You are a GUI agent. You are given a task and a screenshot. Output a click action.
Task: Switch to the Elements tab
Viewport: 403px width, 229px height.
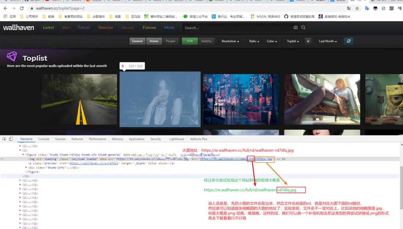[26, 139]
